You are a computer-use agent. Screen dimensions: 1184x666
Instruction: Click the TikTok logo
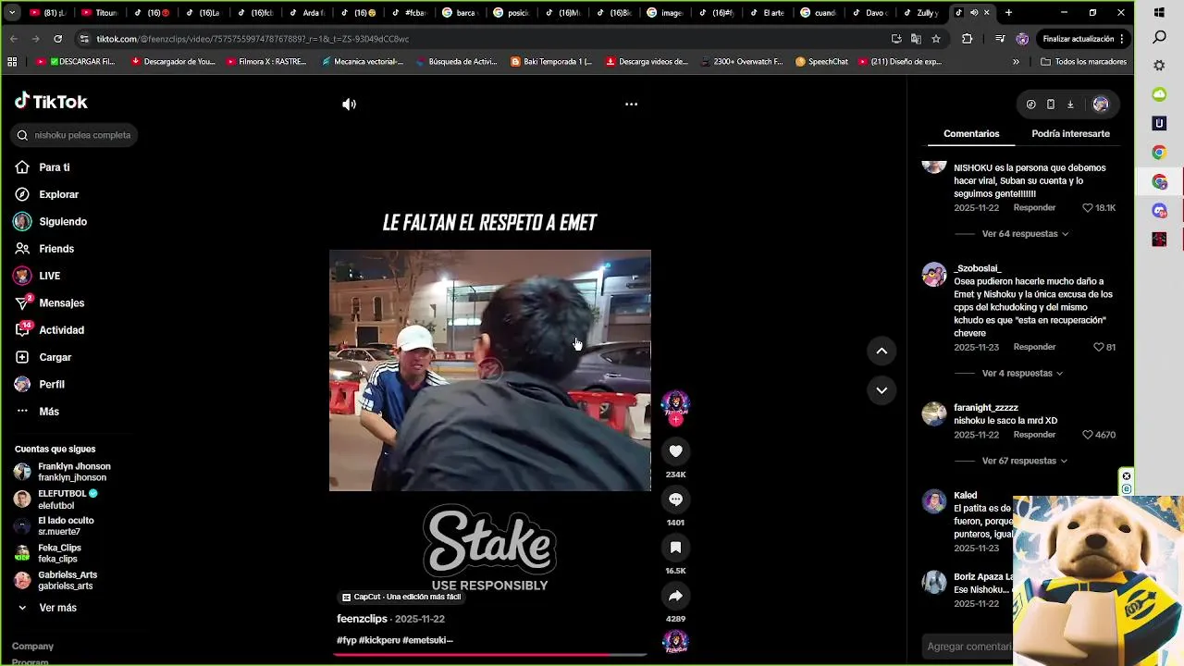[x=51, y=102]
